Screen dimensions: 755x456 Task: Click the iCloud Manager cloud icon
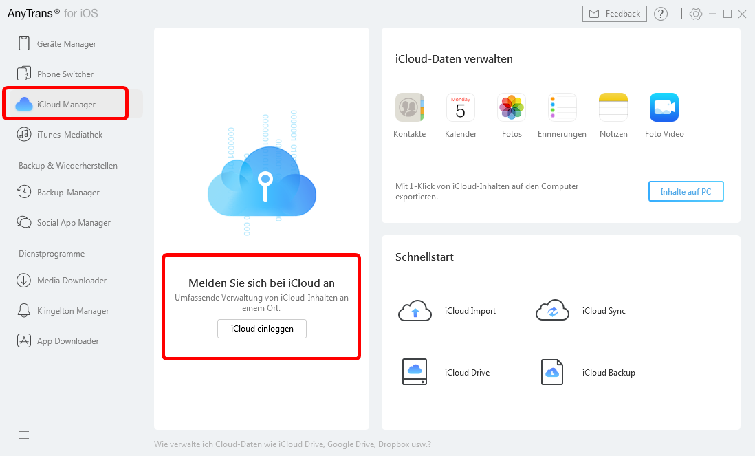(x=23, y=104)
